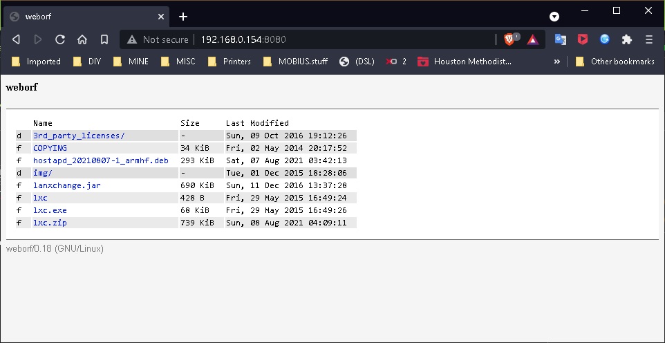Bookmark this page with the bookmark icon
This screenshot has width=665, height=343.
[x=104, y=39]
